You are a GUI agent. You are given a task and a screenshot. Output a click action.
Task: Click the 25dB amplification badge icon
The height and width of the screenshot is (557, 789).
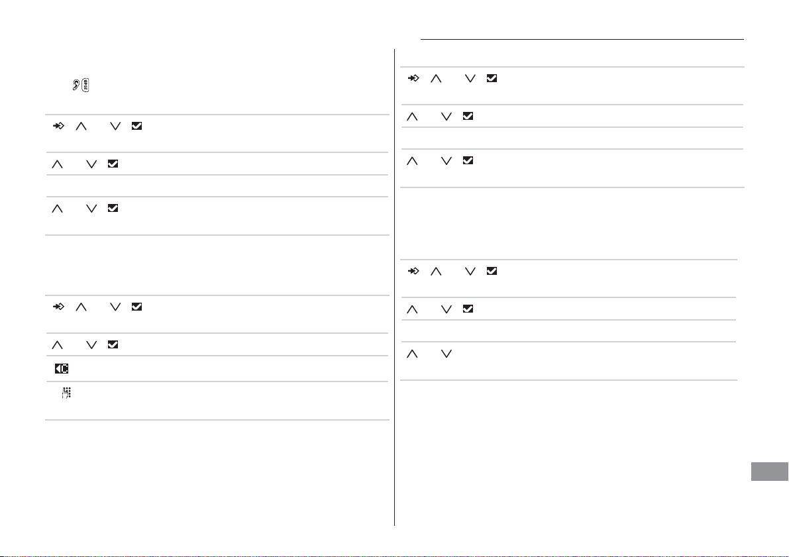tap(85, 85)
